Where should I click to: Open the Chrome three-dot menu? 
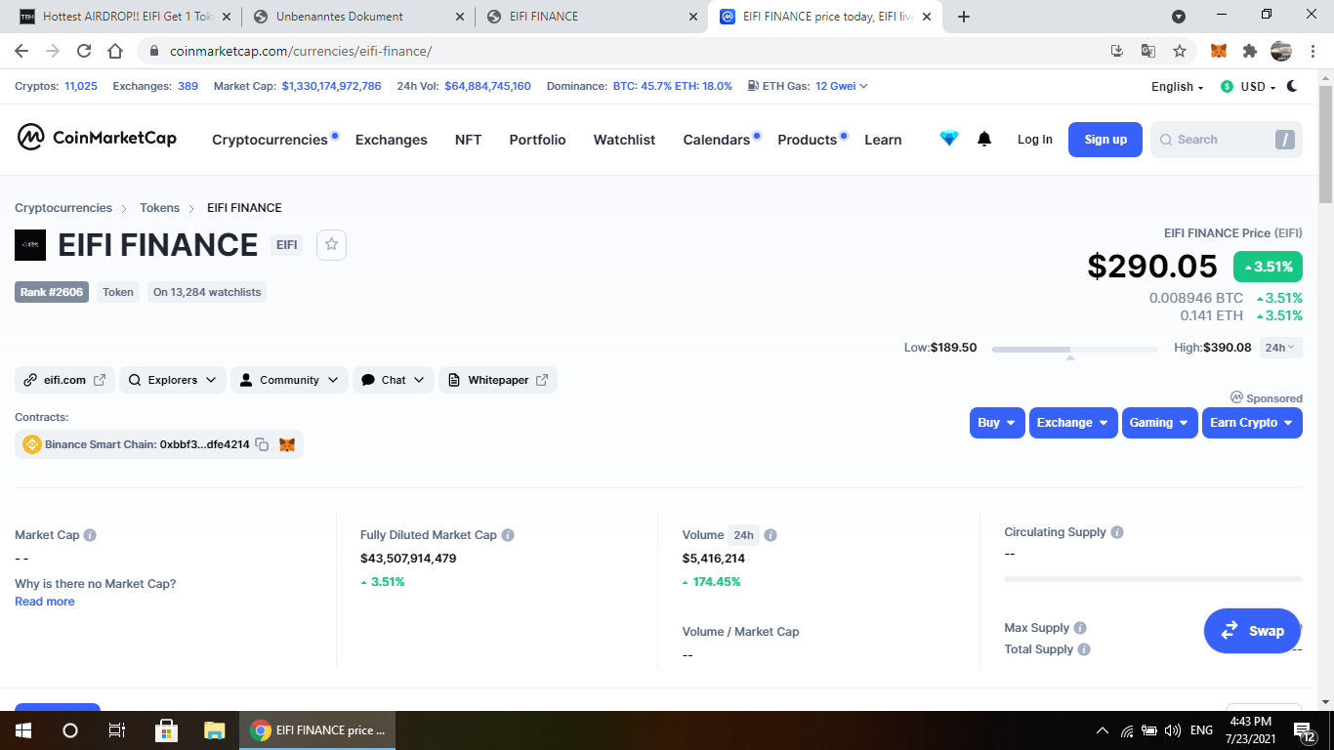point(1312,51)
